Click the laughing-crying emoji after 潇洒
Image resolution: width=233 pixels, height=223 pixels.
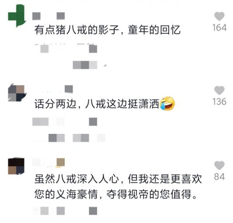coord(167,104)
